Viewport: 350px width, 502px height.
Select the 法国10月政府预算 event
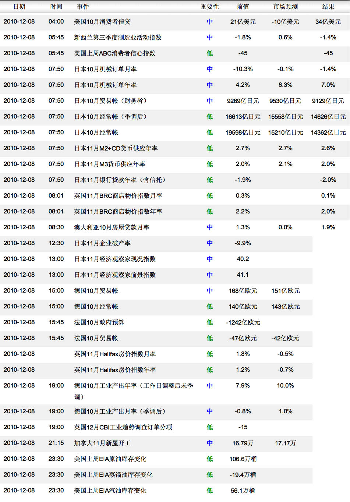click(x=99, y=322)
